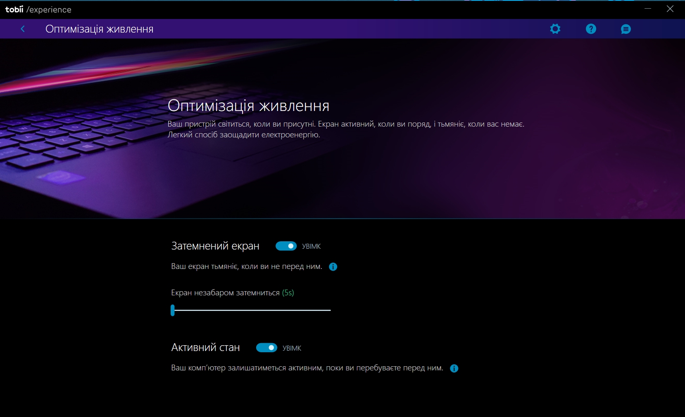This screenshot has width=685, height=417.
Task: Turn off the Активний стан switch
Action: 266,348
